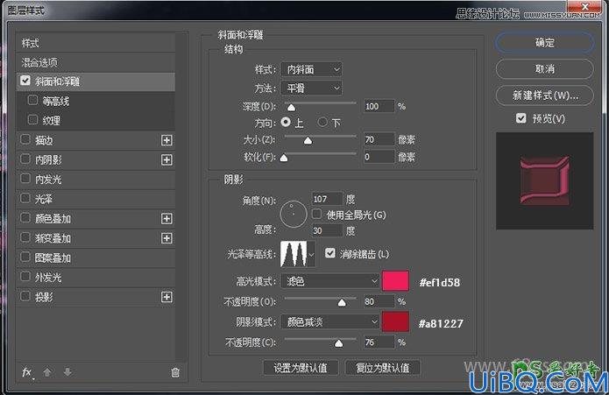
Task: Click highlight opacity field 80
Action: (379, 301)
